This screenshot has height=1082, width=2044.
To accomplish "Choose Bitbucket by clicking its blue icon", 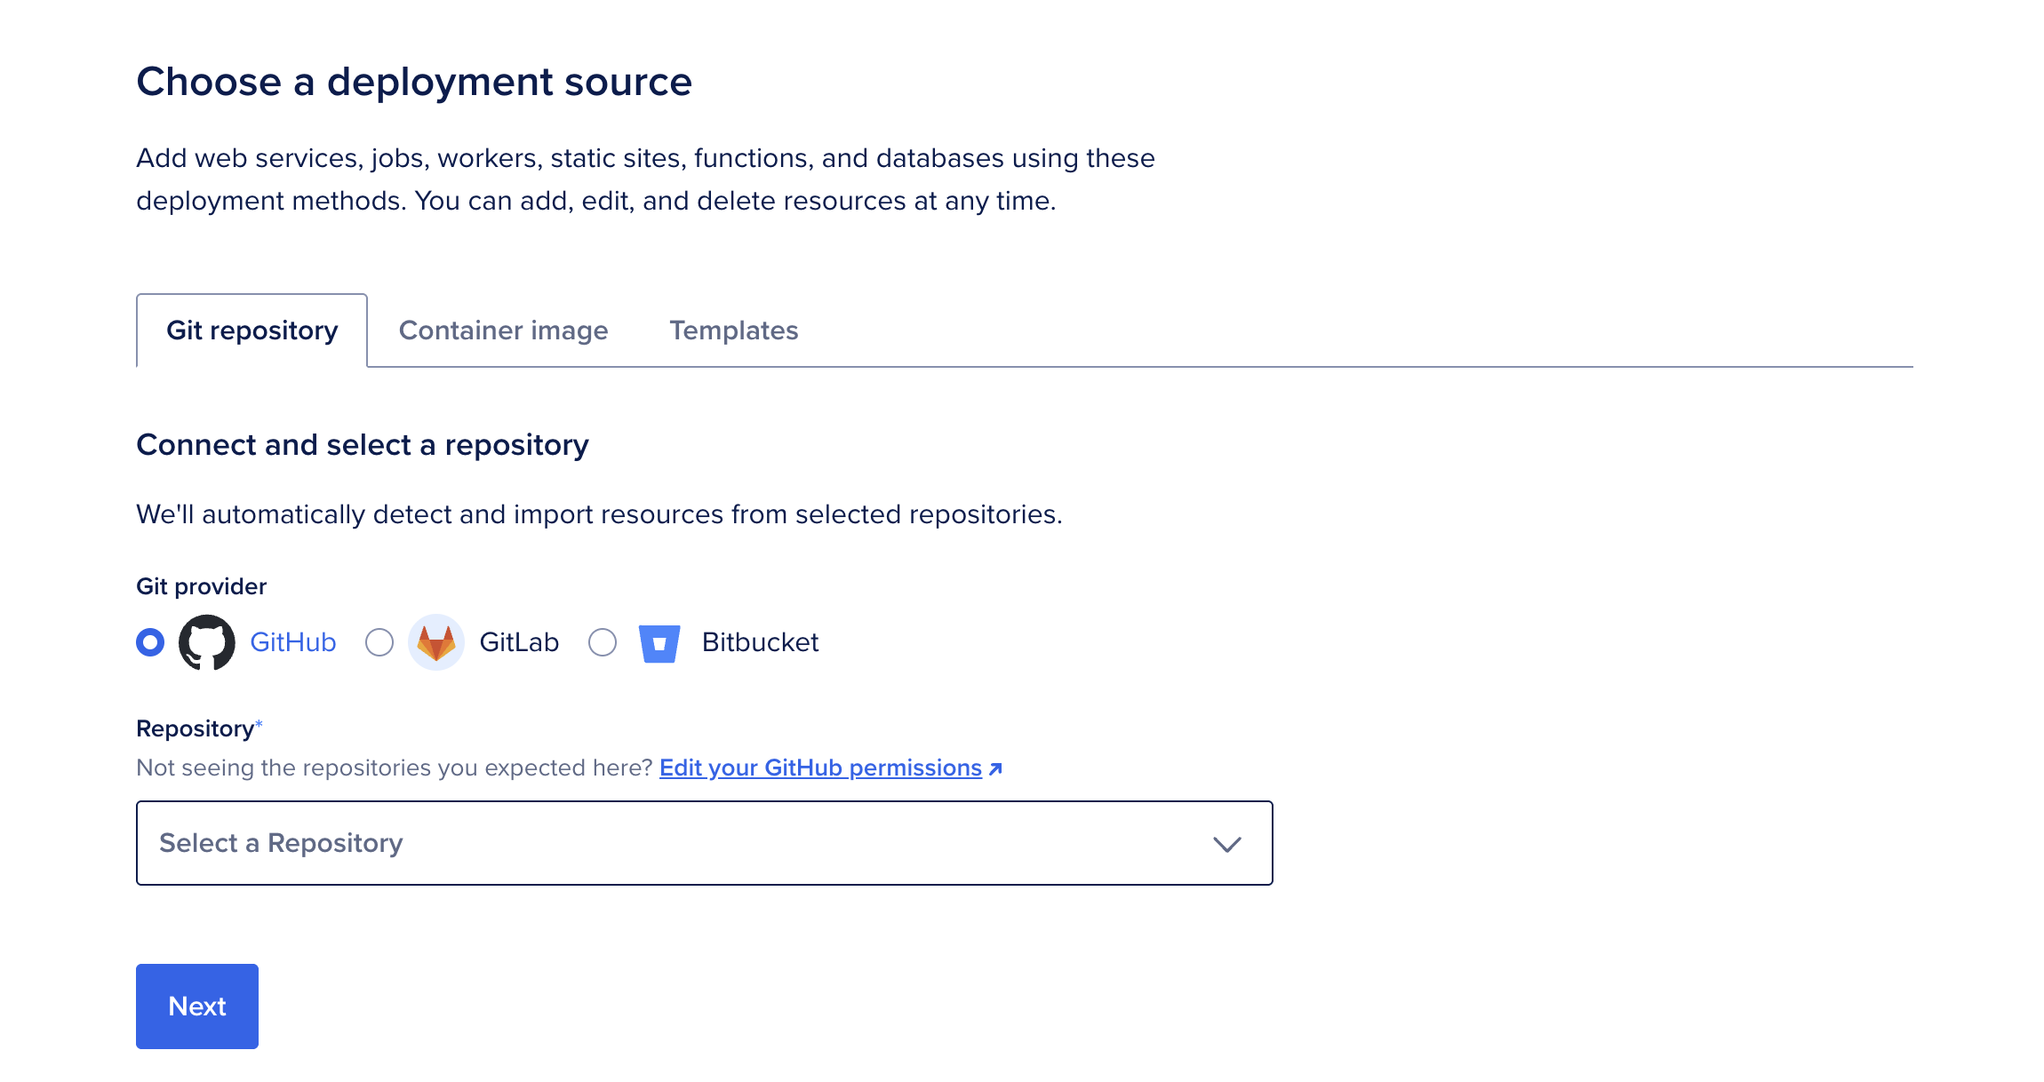I will pos(659,642).
